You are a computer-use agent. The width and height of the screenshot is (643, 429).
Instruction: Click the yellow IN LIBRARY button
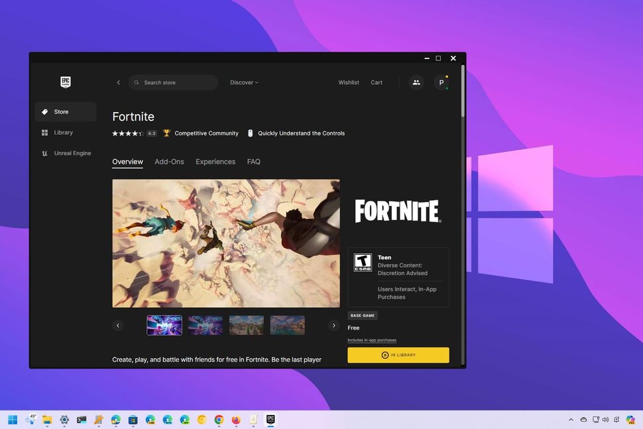point(398,355)
